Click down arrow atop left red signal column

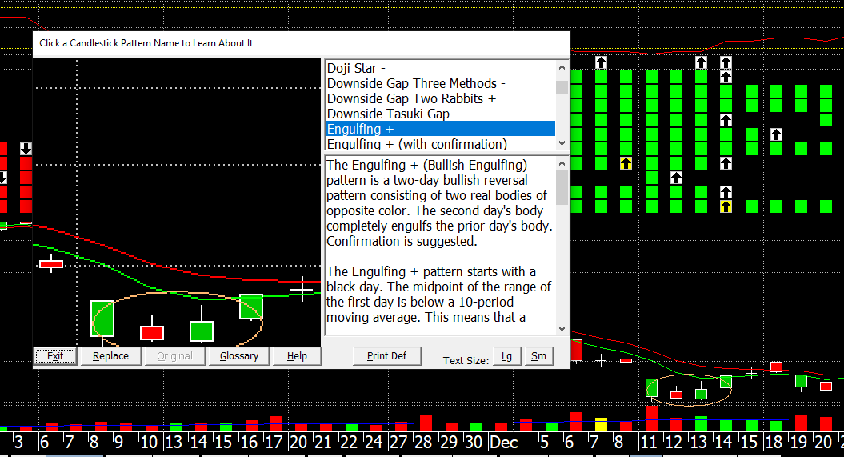(x=26, y=149)
